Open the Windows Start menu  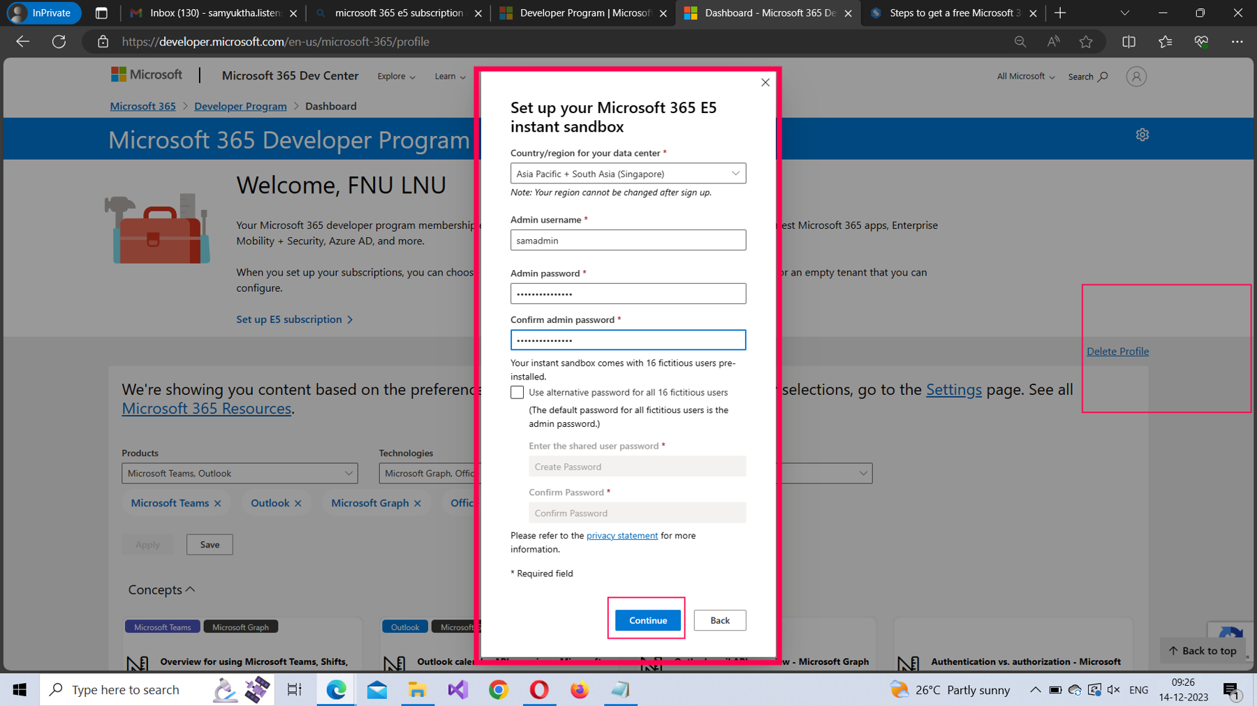20,690
